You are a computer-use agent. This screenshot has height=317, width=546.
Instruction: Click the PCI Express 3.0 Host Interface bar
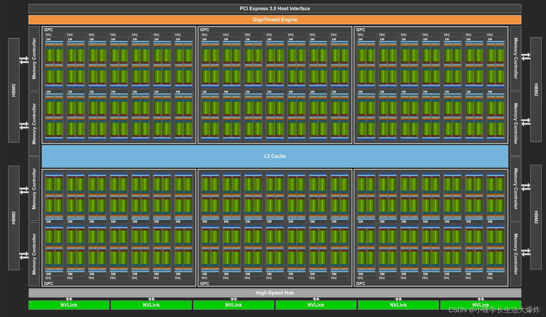coord(275,8)
